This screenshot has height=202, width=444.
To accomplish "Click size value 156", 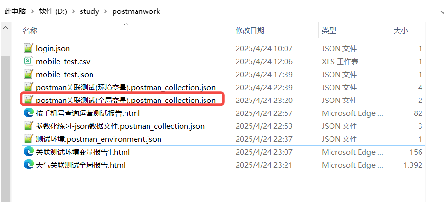I will (416, 152).
